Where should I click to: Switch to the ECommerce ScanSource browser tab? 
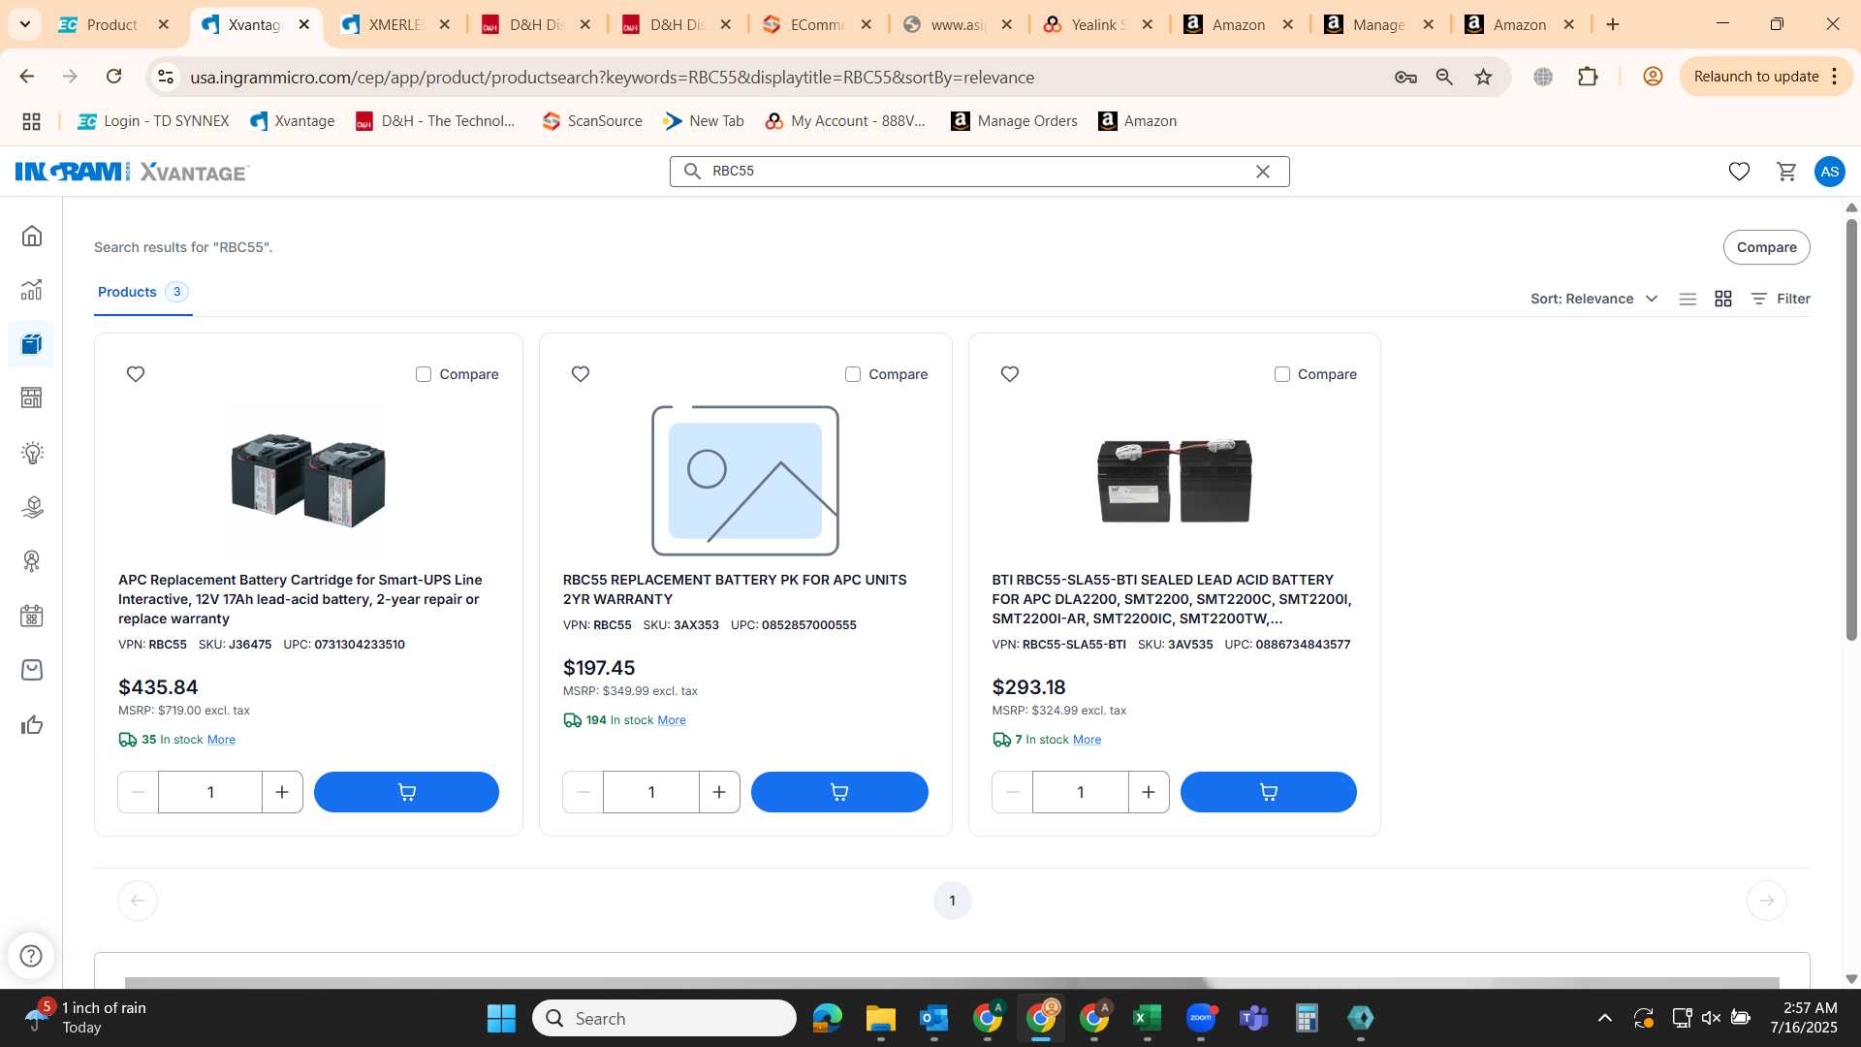click(x=817, y=25)
